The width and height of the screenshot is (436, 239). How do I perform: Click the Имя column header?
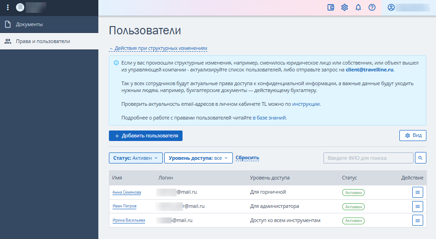coord(117,178)
